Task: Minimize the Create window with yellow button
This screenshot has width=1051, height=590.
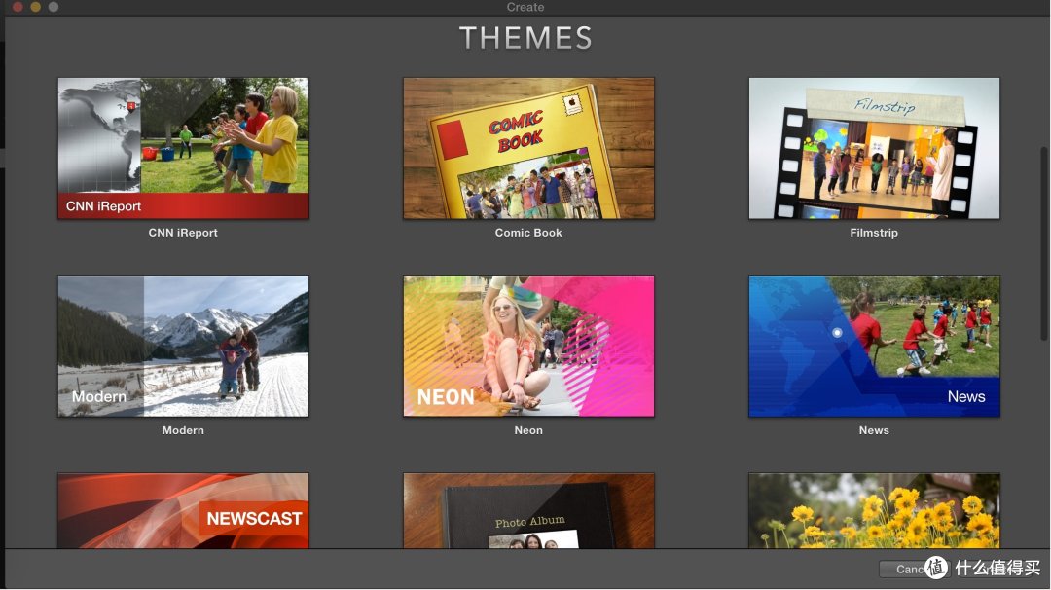Action: tap(36, 7)
